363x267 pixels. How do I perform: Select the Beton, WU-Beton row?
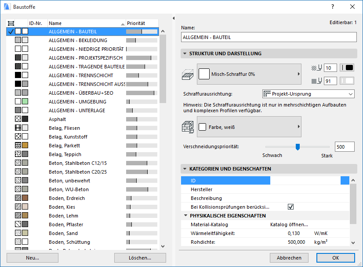pos(83,189)
